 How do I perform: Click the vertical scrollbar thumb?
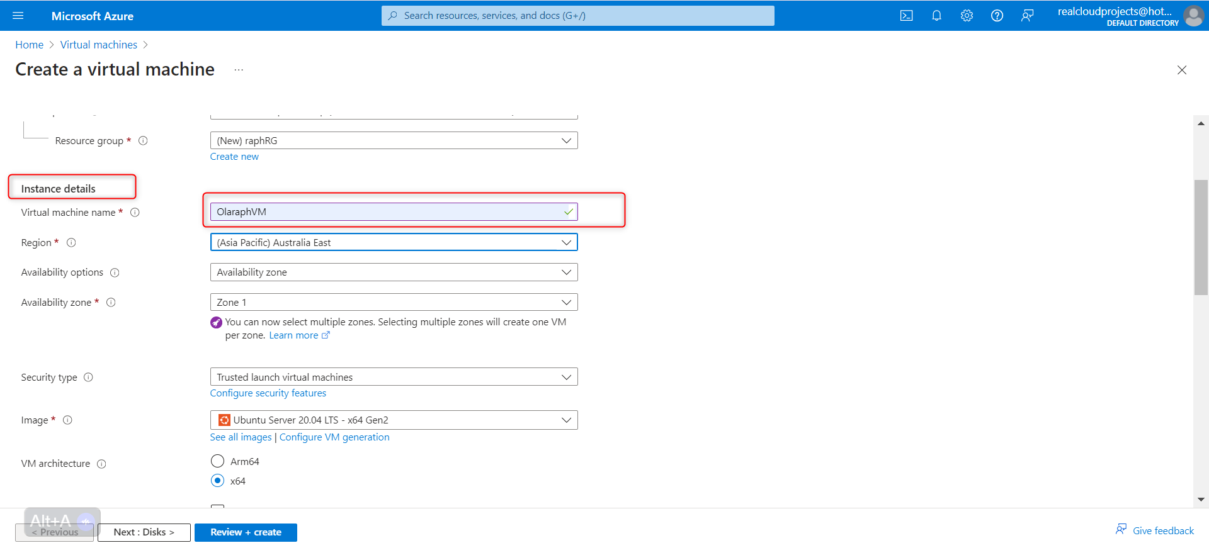click(x=1201, y=237)
